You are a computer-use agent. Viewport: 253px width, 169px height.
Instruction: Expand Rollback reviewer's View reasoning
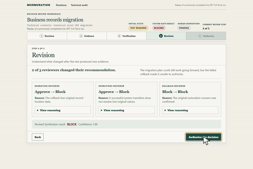click(190, 110)
